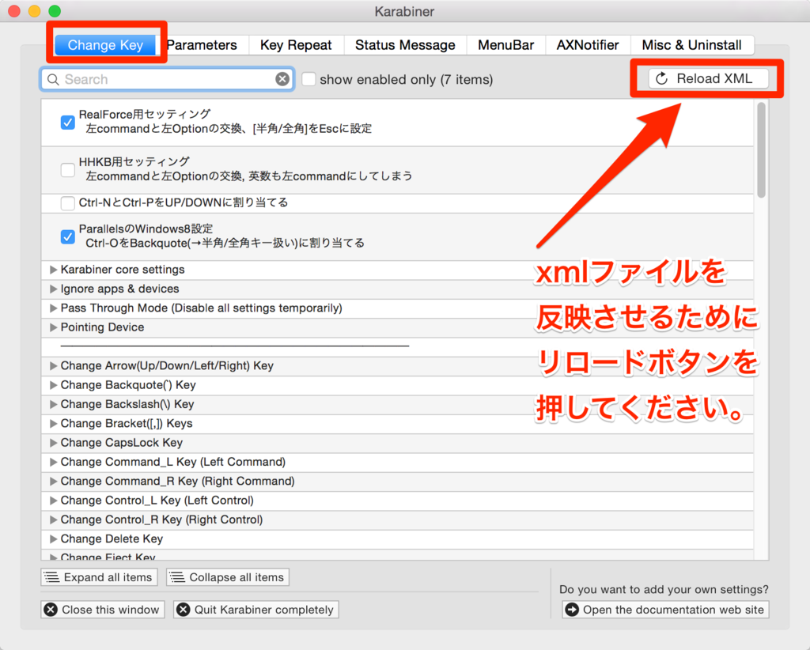Click the circular reload arrow icon

tap(662, 78)
